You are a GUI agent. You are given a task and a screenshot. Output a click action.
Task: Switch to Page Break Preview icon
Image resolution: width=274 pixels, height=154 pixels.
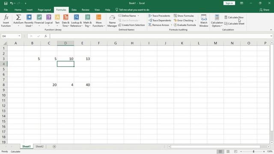[x=235, y=151]
